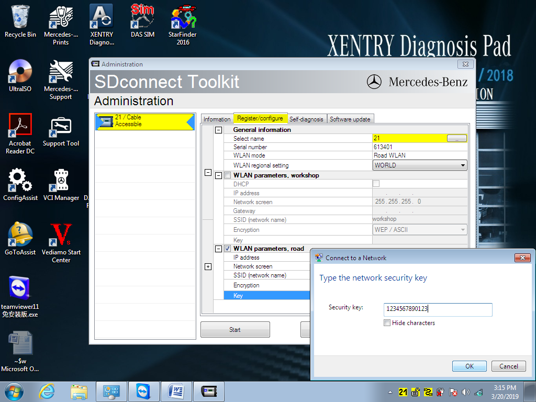Open Windows Explorer folder in taskbar

(x=79, y=392)
